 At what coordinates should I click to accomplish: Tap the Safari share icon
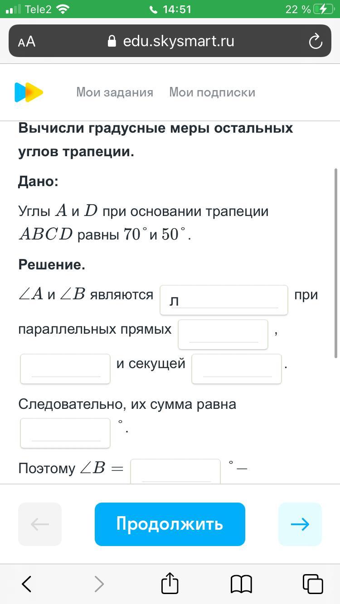tap(170, 583)
